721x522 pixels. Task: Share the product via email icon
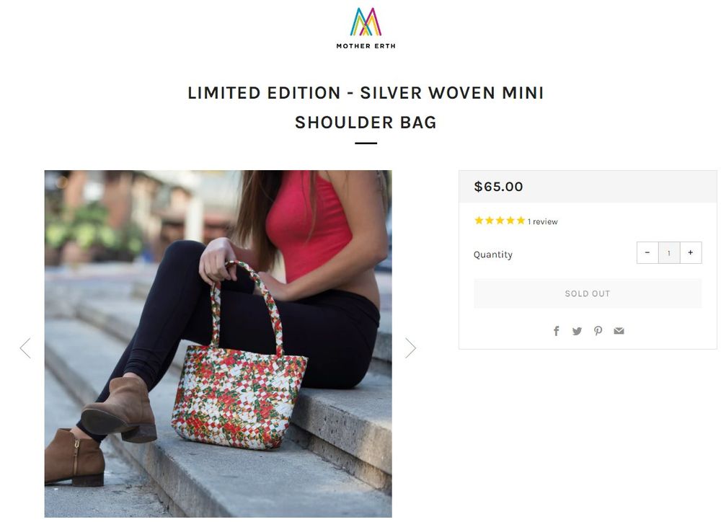point(619,331)
